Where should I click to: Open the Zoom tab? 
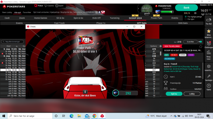[22, 18]
